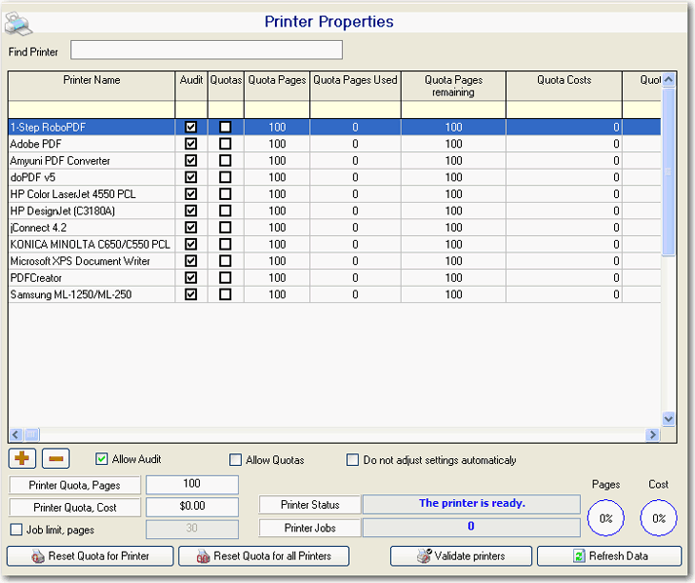Image resolution: width=695 pixels, height=583 pixels.
Task: Click the Printer Quota Cost field showing $0.00
Action: 192,506
